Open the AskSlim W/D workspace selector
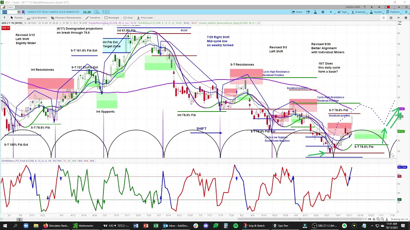This screenshot has height=230, width=410. point(353,7)
